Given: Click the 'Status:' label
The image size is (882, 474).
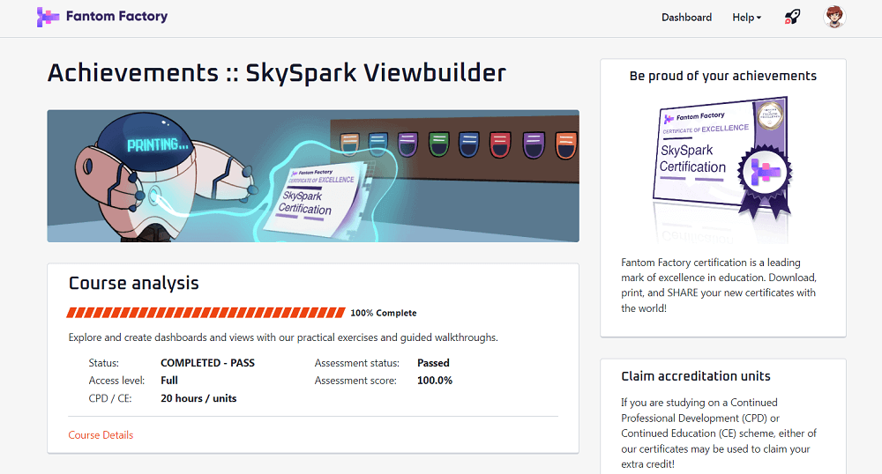Looking at the screenshot, I should tap(103, 363).
